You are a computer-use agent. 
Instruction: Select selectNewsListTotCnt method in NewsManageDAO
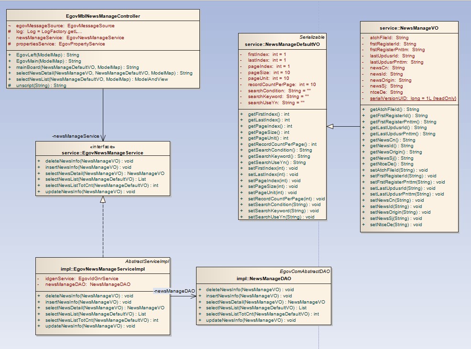tap(262, 314)
